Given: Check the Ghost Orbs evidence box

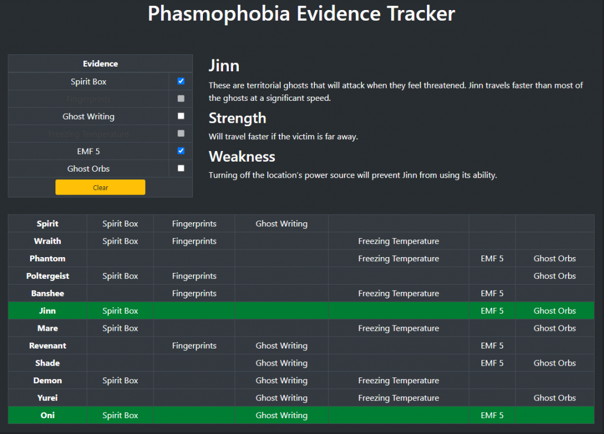Looking at the screenshot, I should 180,168.
